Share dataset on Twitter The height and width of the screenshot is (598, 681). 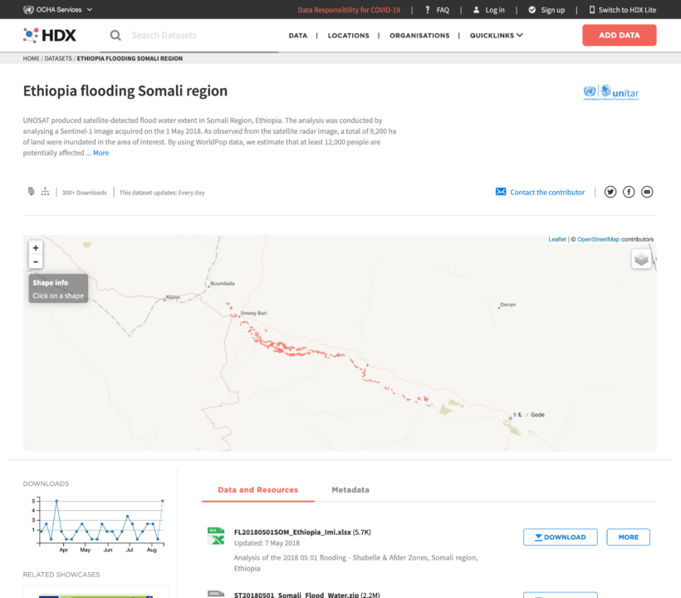[x=610, y=192]
